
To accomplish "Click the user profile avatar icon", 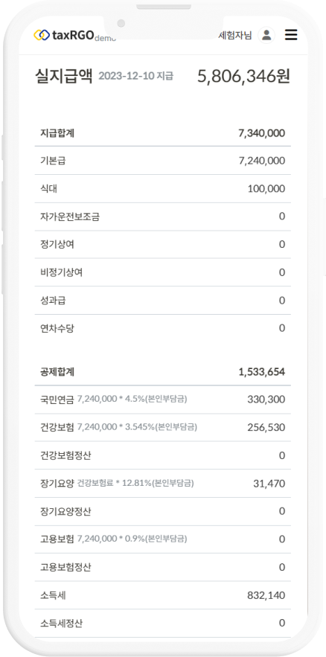I will pyautogui.click(x=266, y=35).
